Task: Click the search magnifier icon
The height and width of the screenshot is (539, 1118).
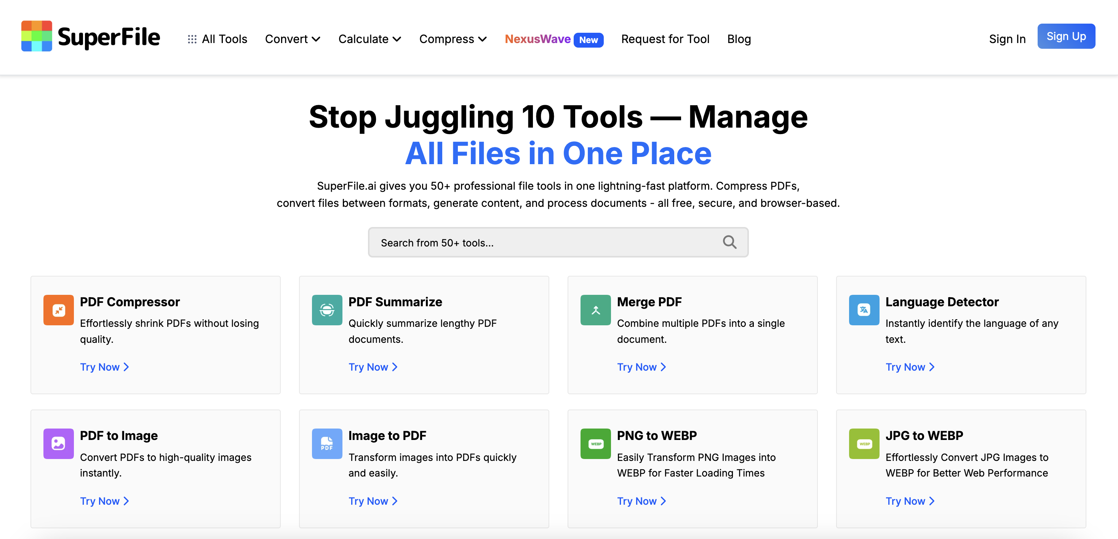Action: (x=729, y=242)
